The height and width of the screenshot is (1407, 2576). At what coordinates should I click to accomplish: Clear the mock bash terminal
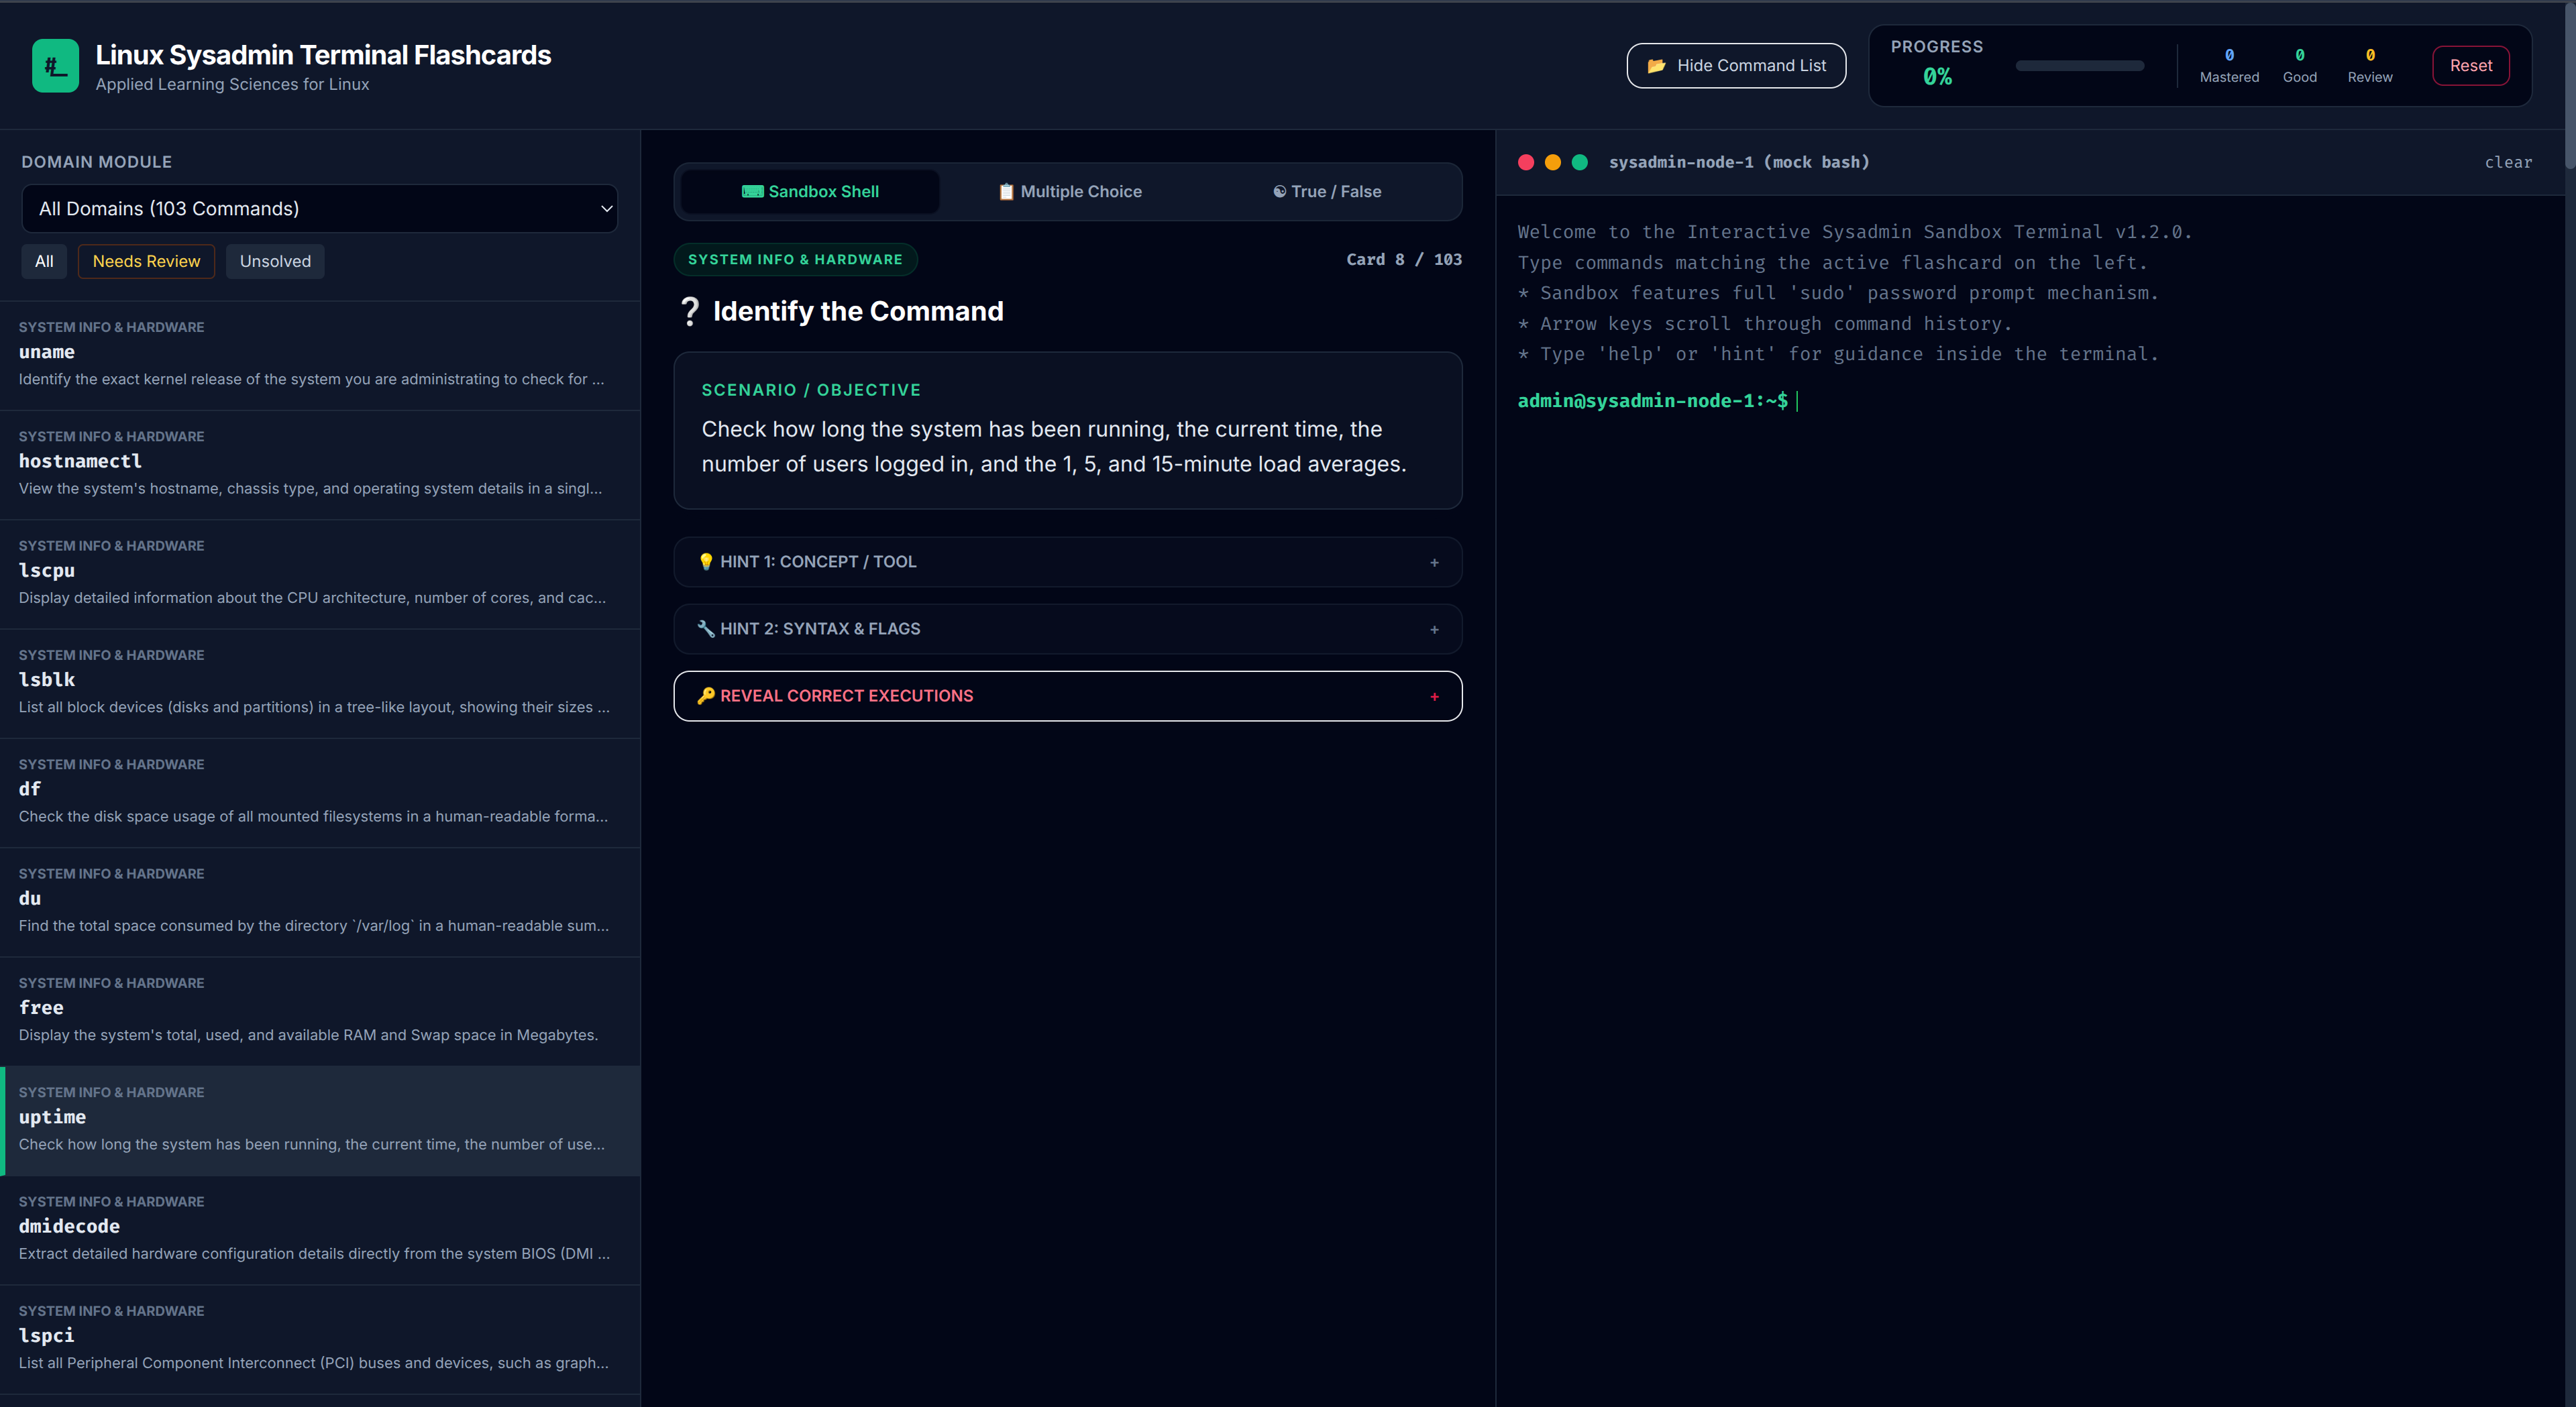click(x=2508, y=163)
